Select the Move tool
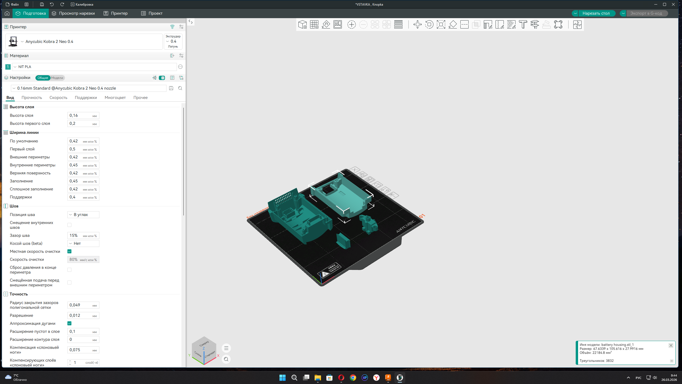Screen dimensions: 682x384 pyautogui.click(x=417, y=25)
